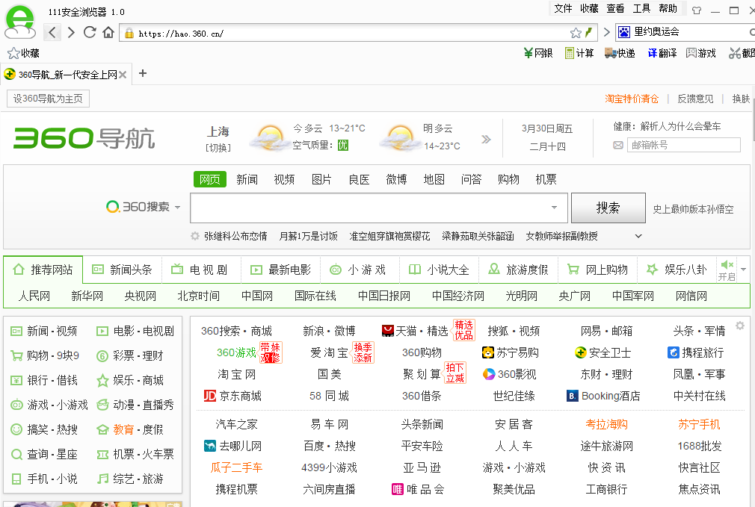Open the 查看 menu

pos(615,8)
